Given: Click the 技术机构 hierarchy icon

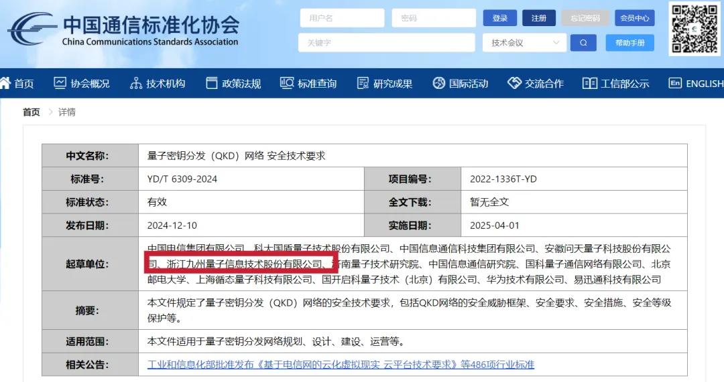Looking at the screenshot, I should point(136,84).
